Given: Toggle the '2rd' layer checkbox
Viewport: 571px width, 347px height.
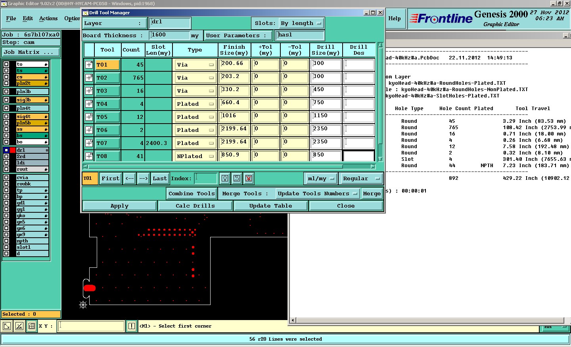Looking at the screenshot, I should tap(6, 156).
